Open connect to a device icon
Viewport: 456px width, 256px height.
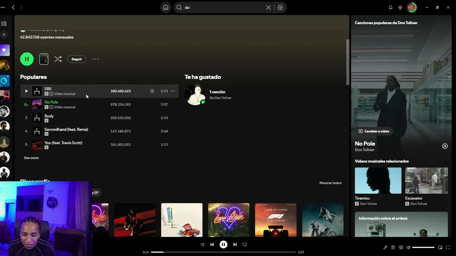pos(401,247)
